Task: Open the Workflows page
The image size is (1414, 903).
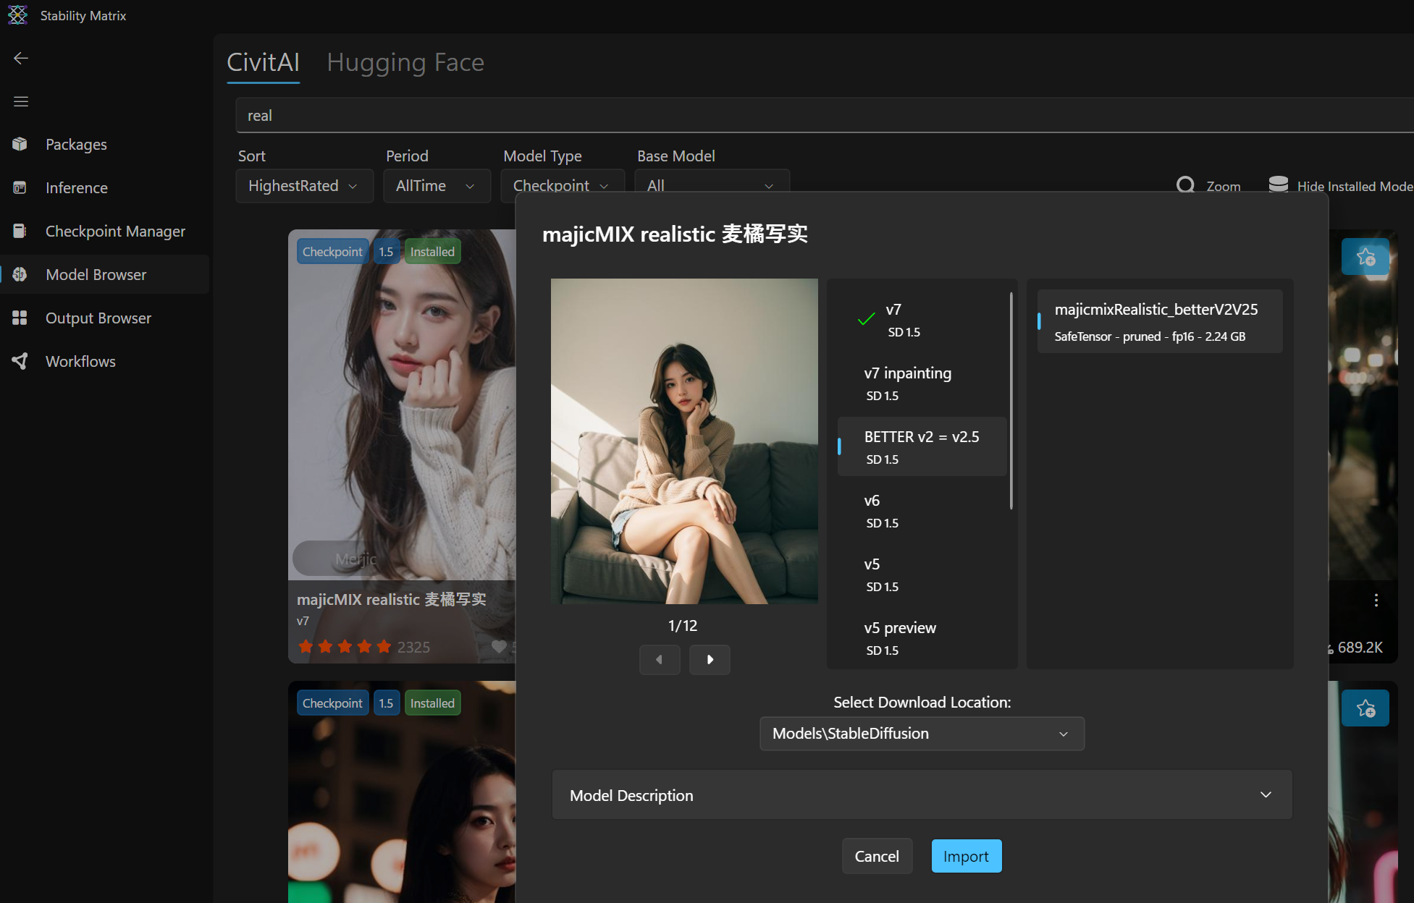Action: coord(80,361)
